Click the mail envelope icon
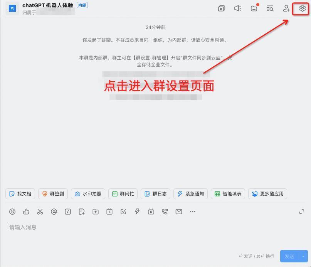Viewport: 311px width, 267px height. click(179, 212)
